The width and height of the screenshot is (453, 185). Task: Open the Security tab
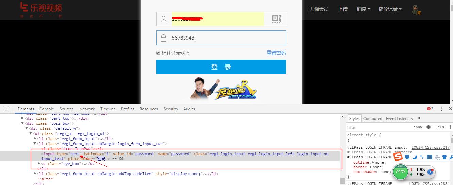click(171, 109)
